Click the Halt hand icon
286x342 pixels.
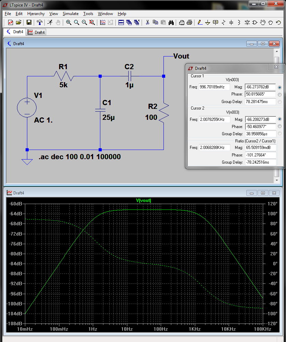(58, 22)
